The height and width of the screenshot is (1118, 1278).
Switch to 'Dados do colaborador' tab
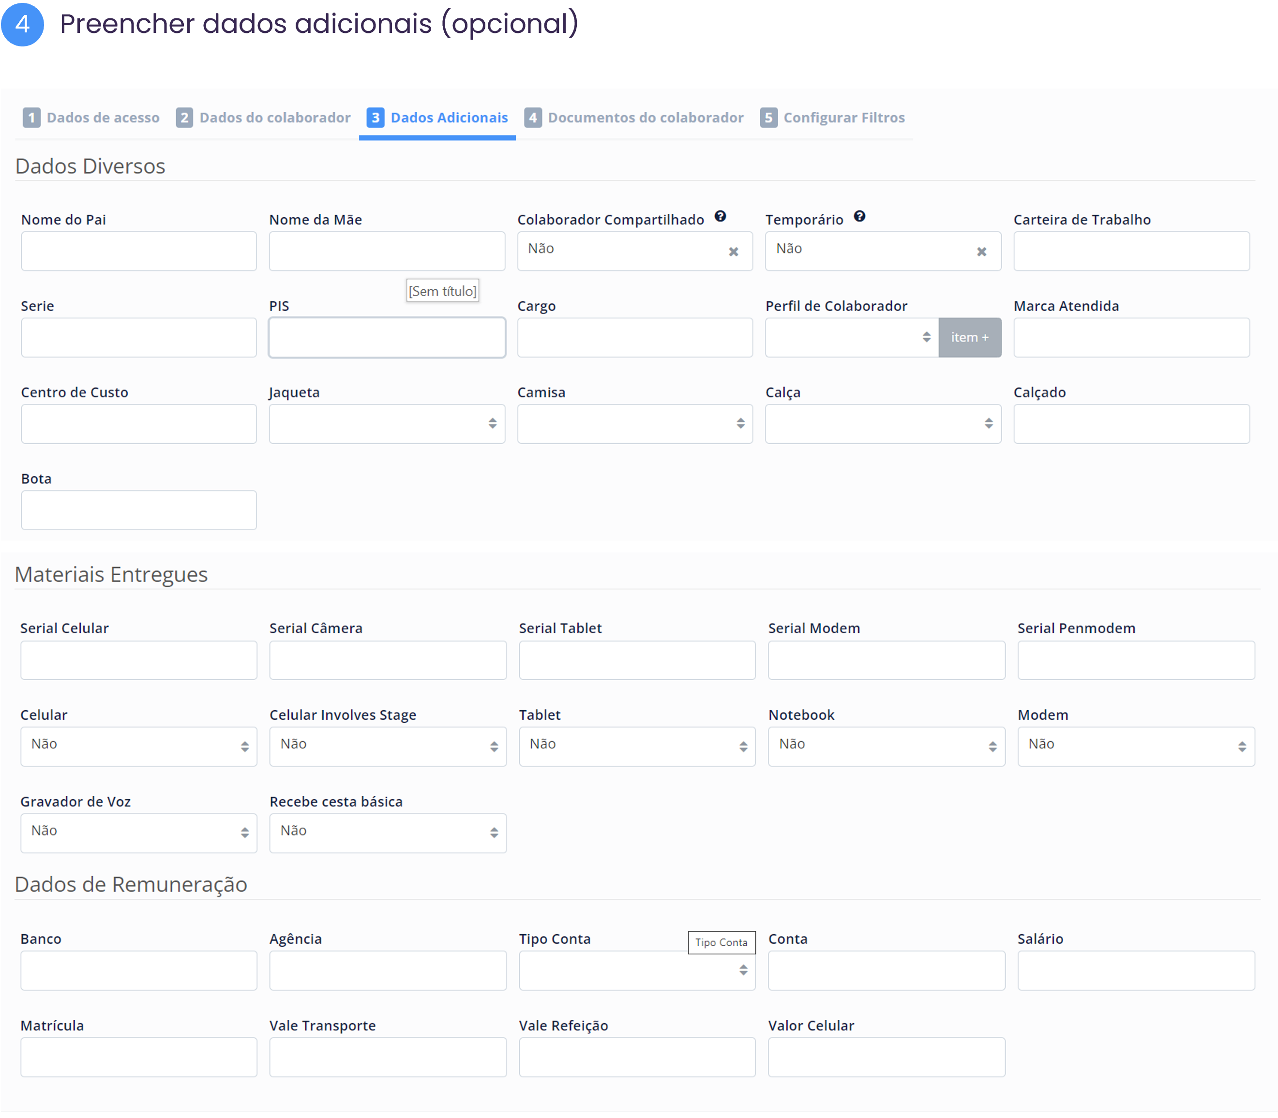click(x=263, y=117)
